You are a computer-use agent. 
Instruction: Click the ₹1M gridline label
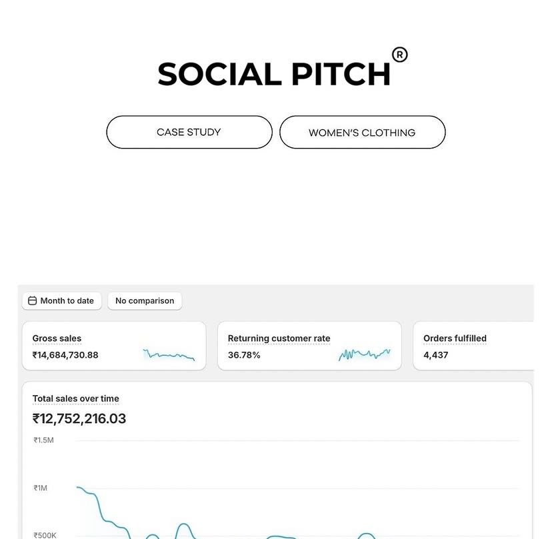click(x=41, y=488)
